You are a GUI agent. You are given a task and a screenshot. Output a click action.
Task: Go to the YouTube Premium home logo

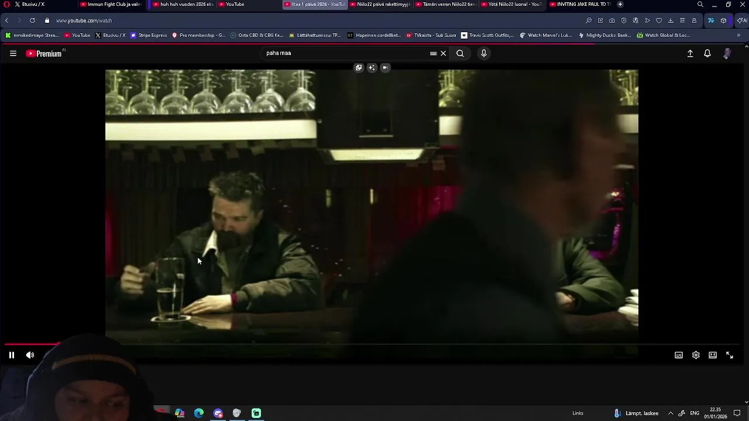pos(44,53)
